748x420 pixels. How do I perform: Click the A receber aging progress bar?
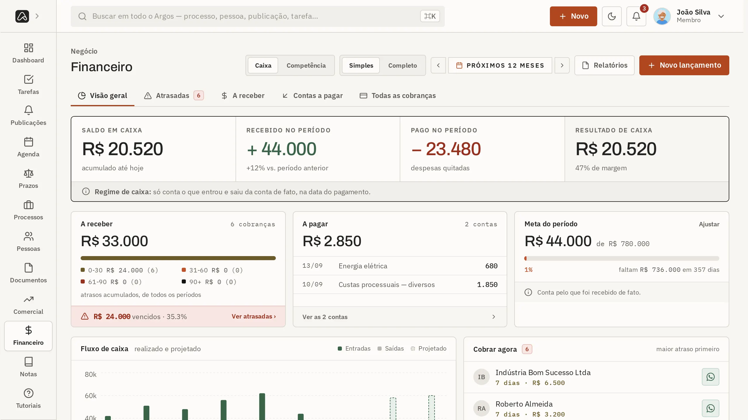coord(178,258)
